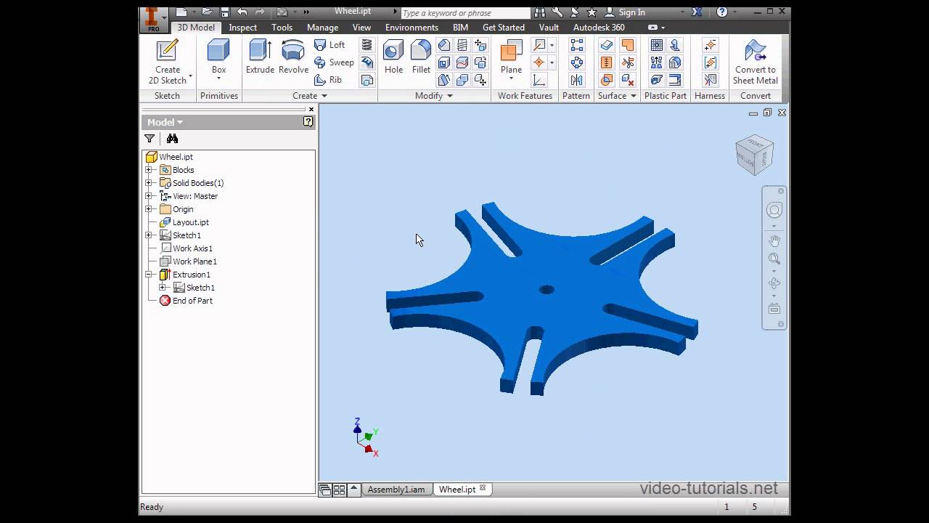Click the Pan hand in navigation bar
This screenshot has width=929, height=523.
[774, 240]
